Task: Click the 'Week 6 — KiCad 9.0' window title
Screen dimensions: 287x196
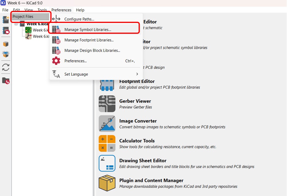Action: click(25, 3)
